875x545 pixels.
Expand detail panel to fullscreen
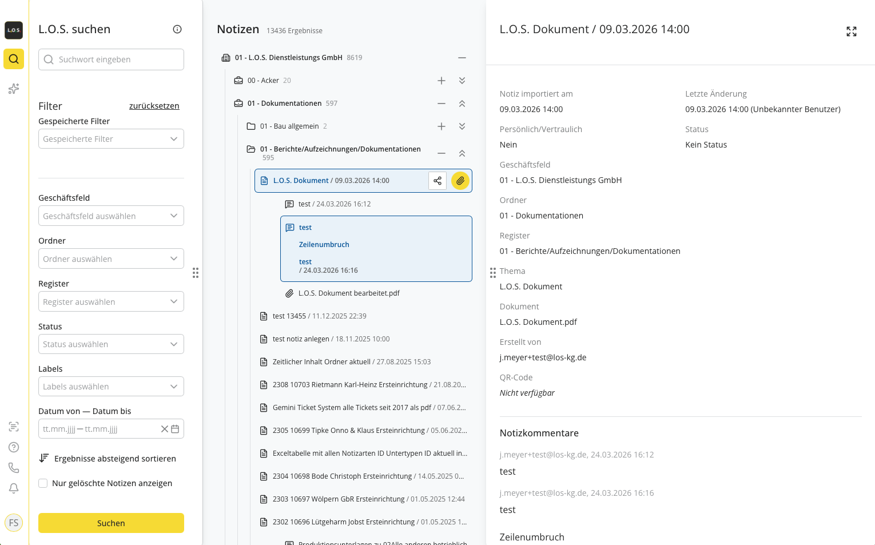pos(852,31)
